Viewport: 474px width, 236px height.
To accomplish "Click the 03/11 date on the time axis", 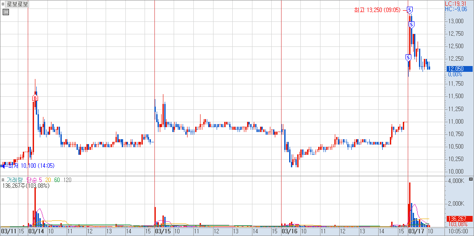I will [9, 232].
